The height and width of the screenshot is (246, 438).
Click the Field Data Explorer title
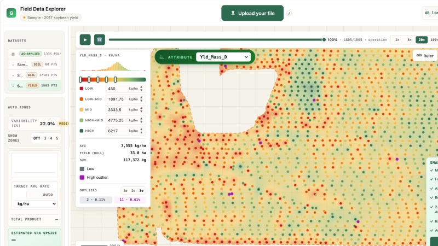pos(43,9)
